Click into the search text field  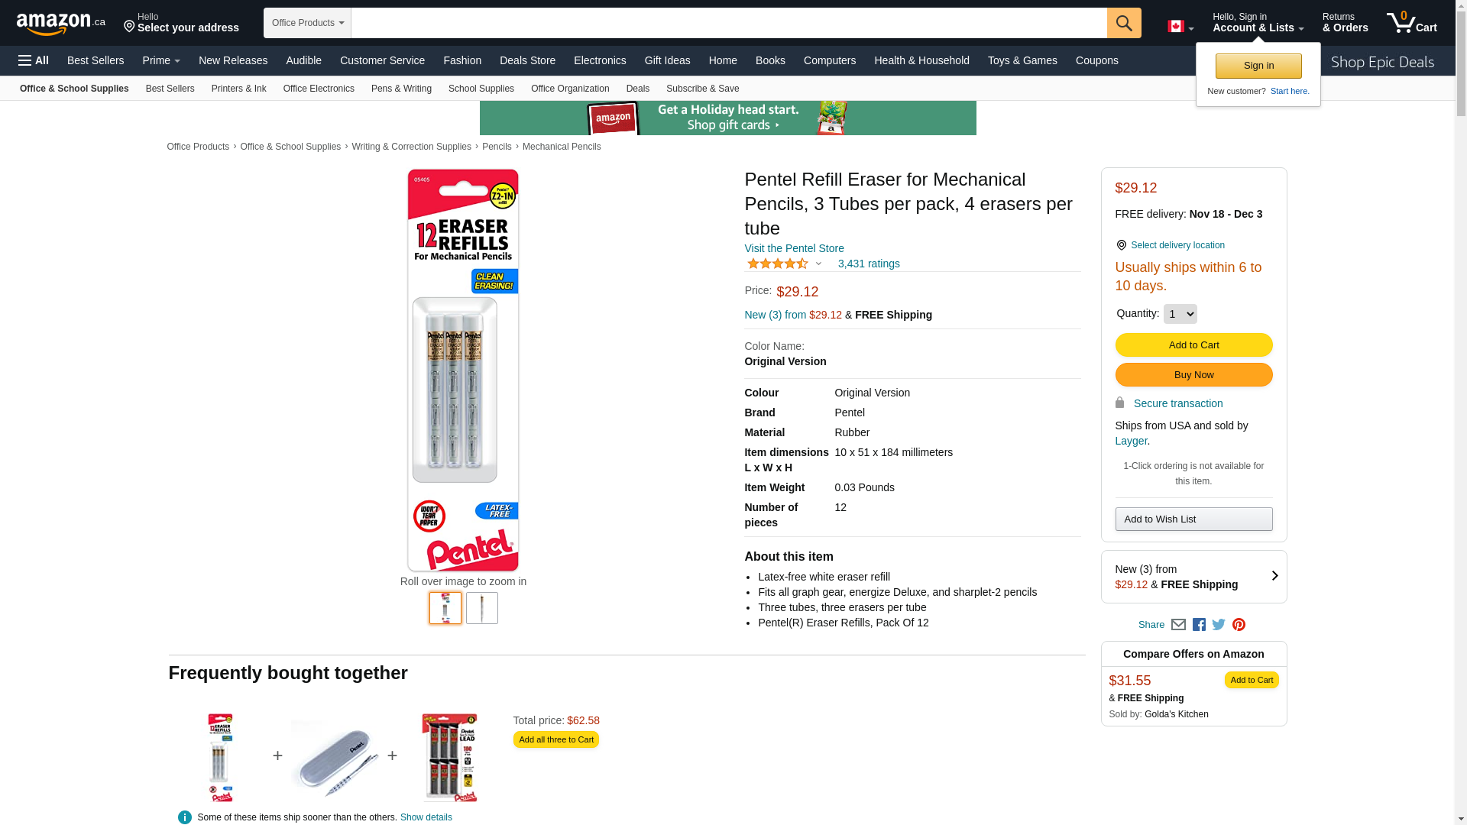click(729, 23)
